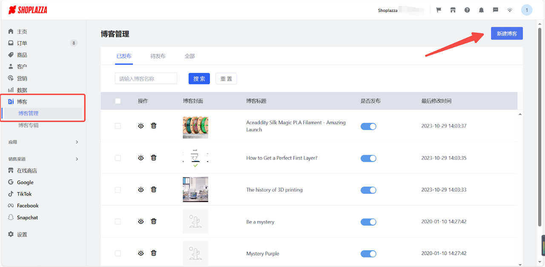
Task: Switch to the 待发布 tab
Action: click(x=158, y=56)
